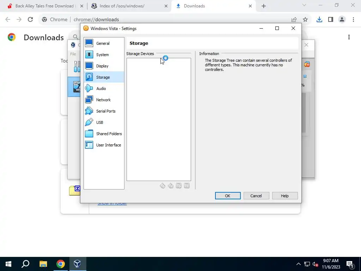The height and width of the screenshot is (271, 361).
Task: Close the Windows Vista Settings dialog
Action: point(293,28)
